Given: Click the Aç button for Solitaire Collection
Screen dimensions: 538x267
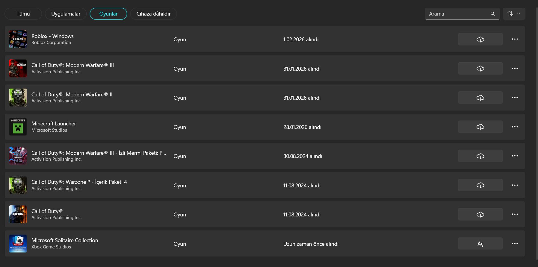Looking at the screenshot, I should click(x=480, y=244).
